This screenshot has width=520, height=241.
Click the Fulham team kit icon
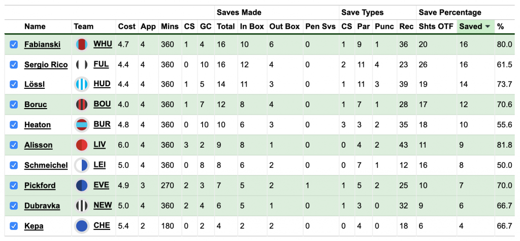click(81, 64)
